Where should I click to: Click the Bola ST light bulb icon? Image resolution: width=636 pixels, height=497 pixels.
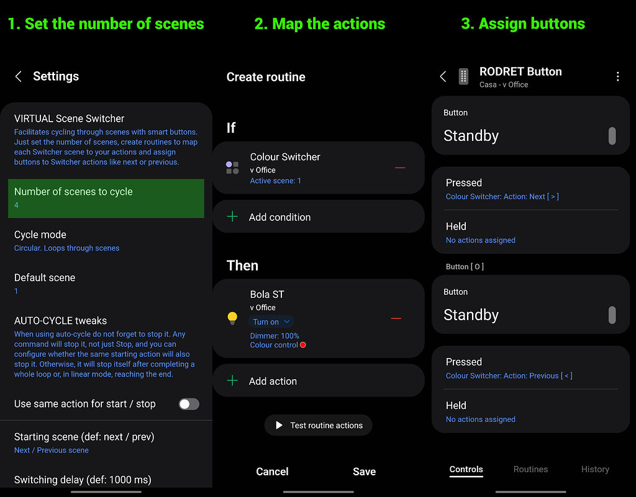coord(232,318)
